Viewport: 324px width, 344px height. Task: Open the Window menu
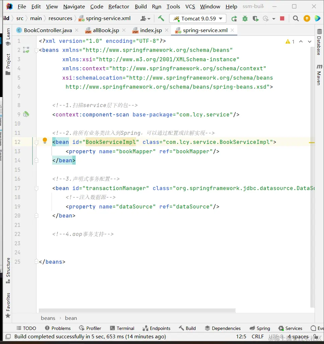pyautogui.click(x=210, y=7)
